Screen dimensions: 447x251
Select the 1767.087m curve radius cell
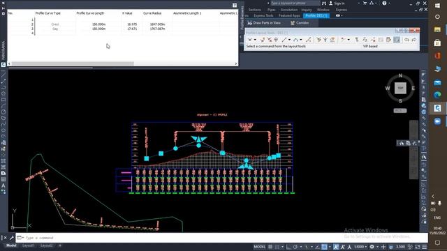157,29
